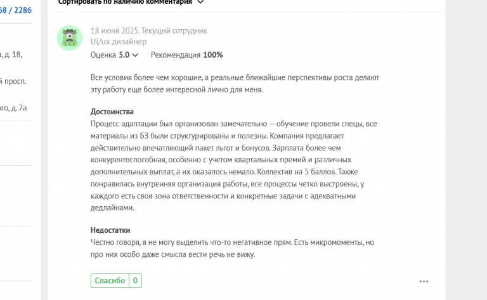Open the "68 / 2286" blue counter link
487x300 pixels.
tap(15, 10)
